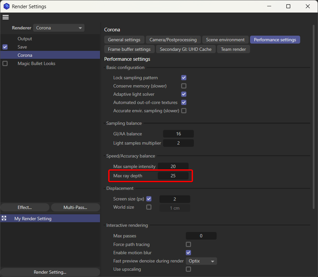Toggle Automated out-of-core textures checkbox
Viewport: 318px width, 277px height.
(184, 102)
